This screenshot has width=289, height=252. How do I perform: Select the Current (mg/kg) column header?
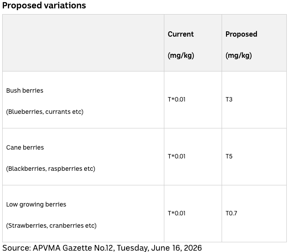click(x=181, y=45)
